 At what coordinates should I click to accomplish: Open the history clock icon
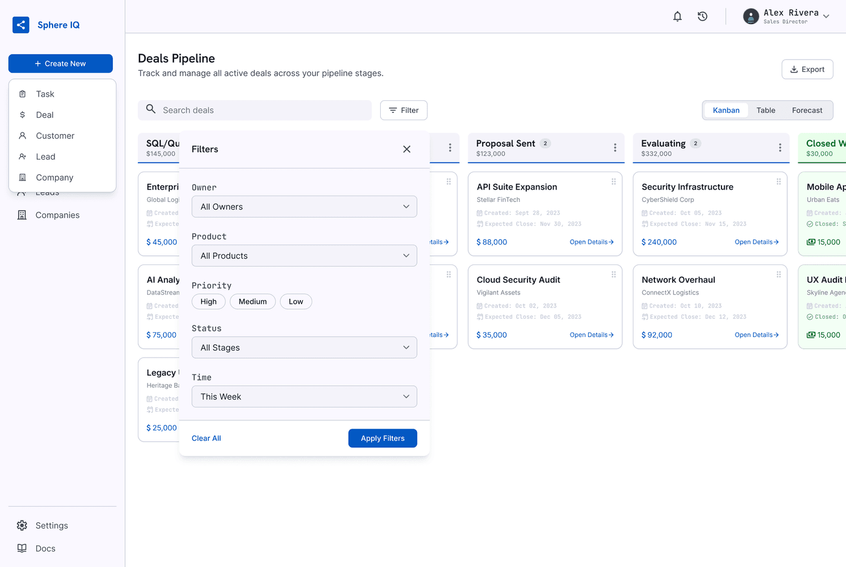pyautogui.click(x=702, y=16)
